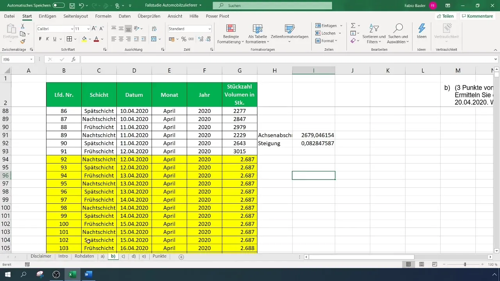Click the taskbar search icon

pyautogui.click(x=23, y=274)
